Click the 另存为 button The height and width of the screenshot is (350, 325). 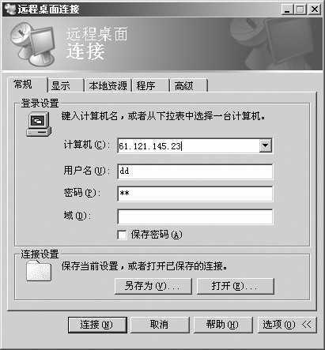click(153, 286)
